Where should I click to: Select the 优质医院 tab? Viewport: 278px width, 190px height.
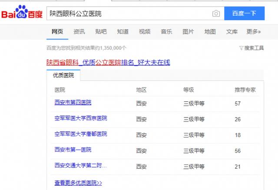click(63, 75)
